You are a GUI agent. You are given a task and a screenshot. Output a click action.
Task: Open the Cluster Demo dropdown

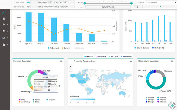[161, 2]
